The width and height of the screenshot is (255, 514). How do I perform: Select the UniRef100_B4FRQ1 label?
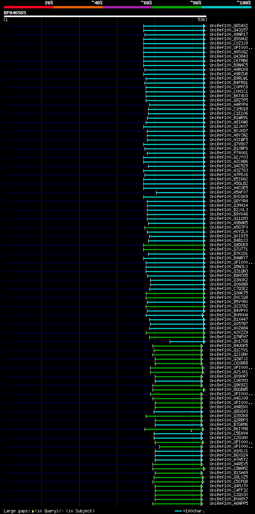click(229, 82)
